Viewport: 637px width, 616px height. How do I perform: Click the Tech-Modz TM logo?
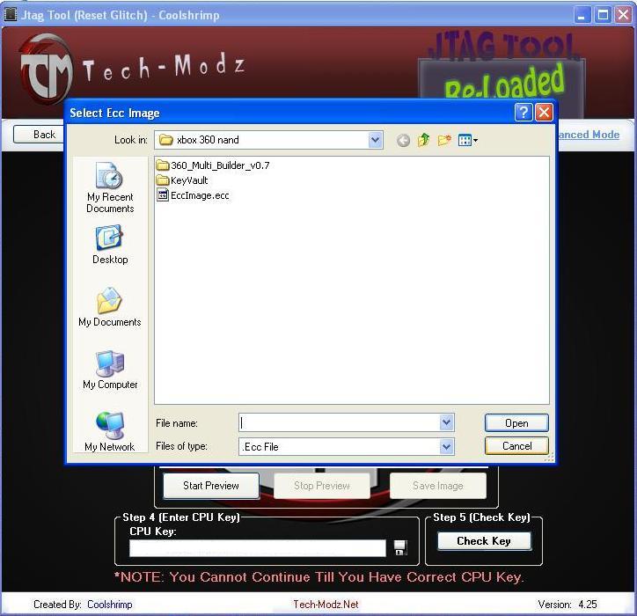click(x=46, y=69)
